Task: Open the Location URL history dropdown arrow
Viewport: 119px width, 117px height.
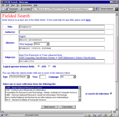Action: 93,9
